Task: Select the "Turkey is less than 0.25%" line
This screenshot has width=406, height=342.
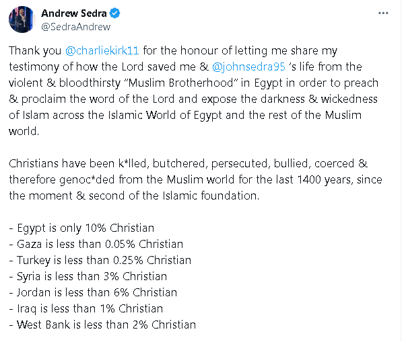Action: coord(100,261)
